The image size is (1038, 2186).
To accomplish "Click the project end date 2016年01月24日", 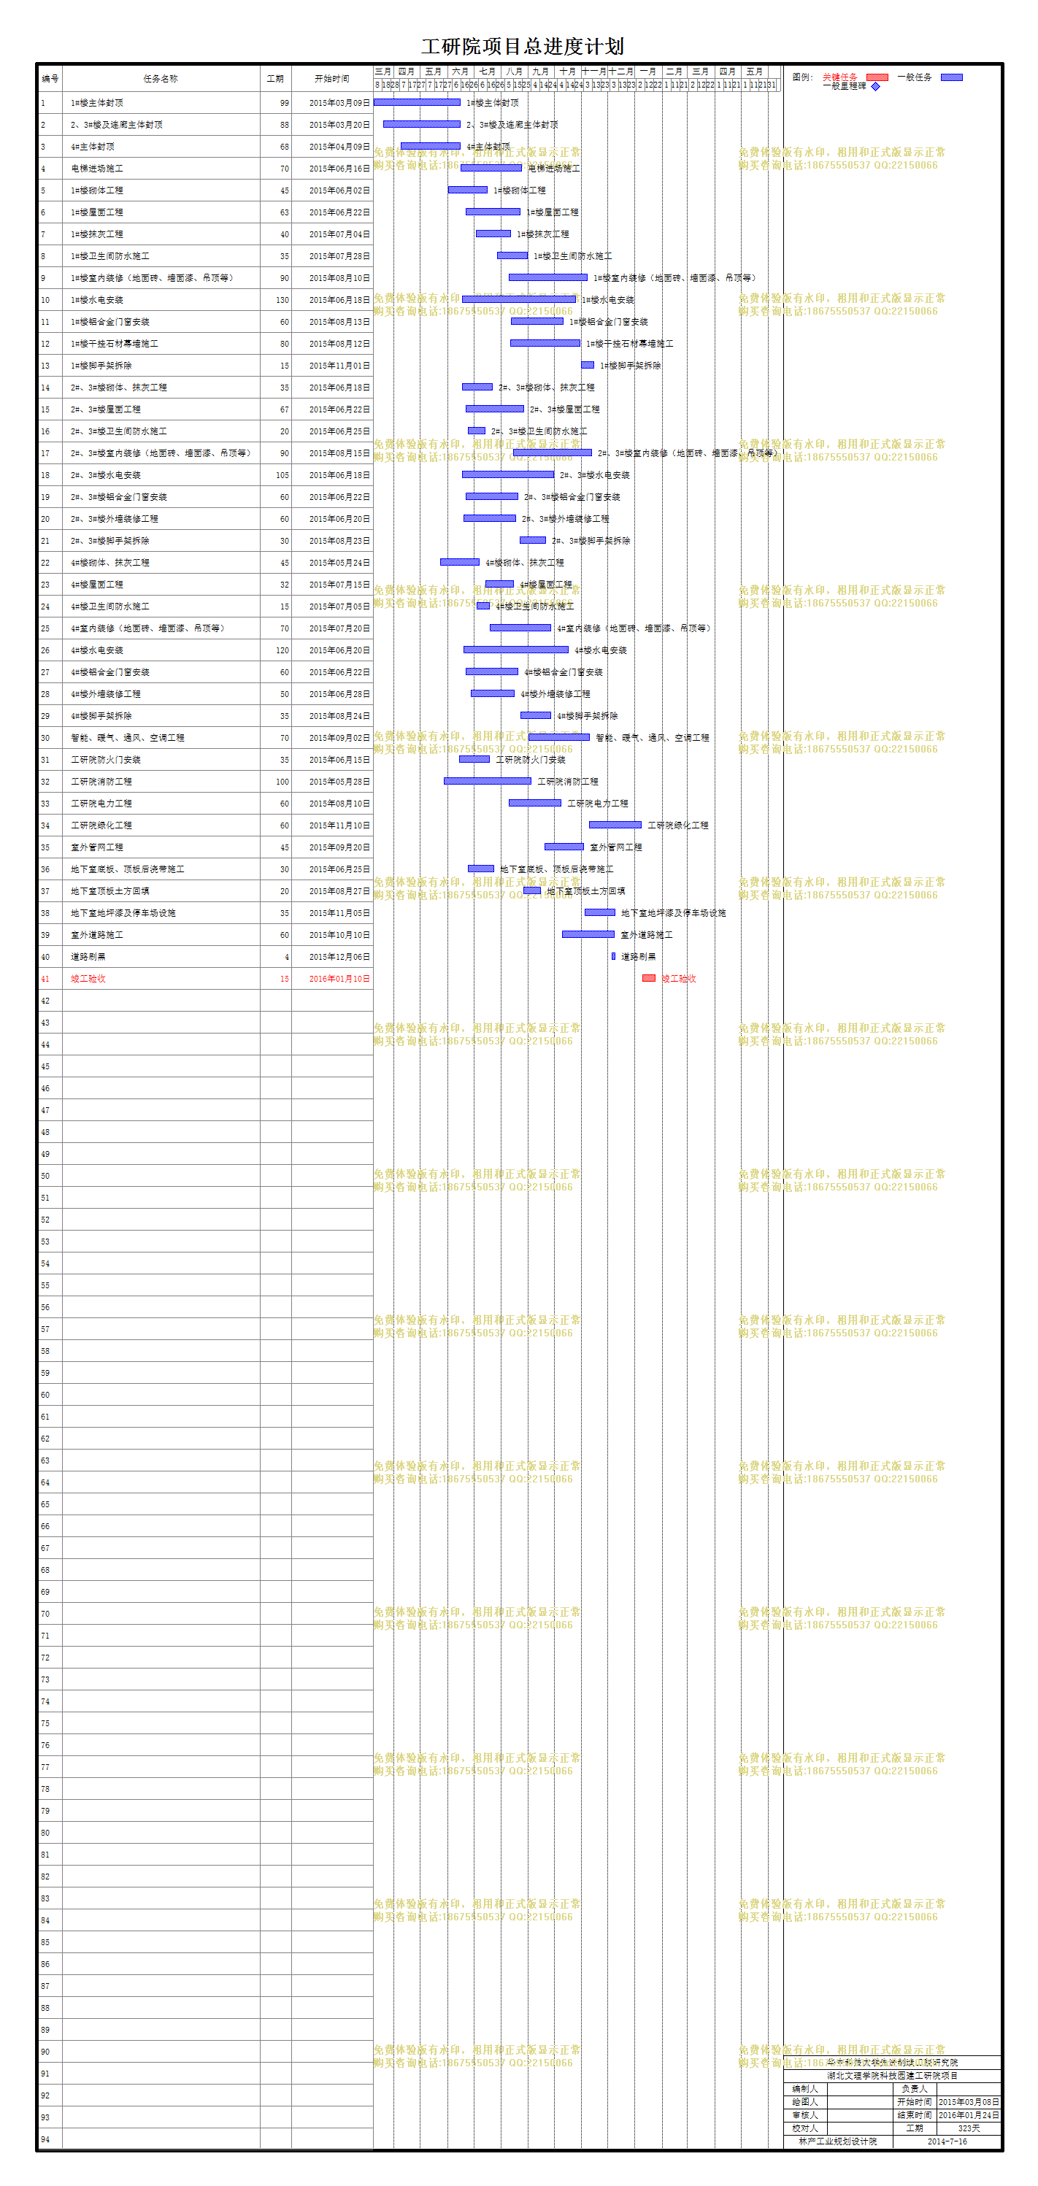I will tap(969, 2115).
